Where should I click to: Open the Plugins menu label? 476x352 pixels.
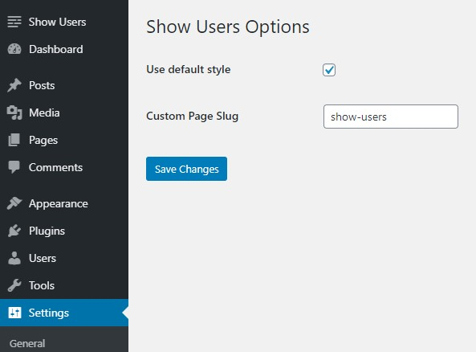point(47,231)
